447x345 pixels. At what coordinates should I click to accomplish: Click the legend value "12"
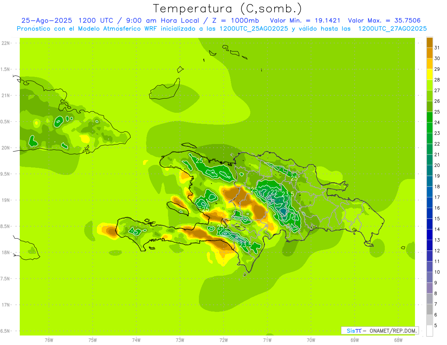coord(437,251)
